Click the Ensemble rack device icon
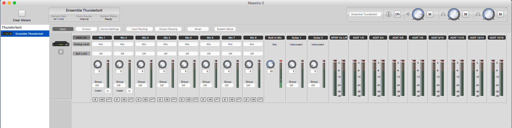Viewport: 512px width, 128px height. click(61, 44)
